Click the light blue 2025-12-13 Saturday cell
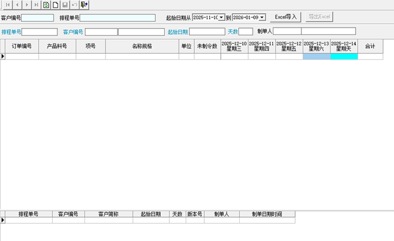 coord(317,56)
